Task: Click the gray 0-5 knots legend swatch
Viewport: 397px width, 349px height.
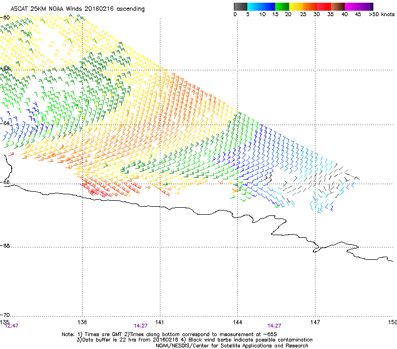Action: click(240, 6)
